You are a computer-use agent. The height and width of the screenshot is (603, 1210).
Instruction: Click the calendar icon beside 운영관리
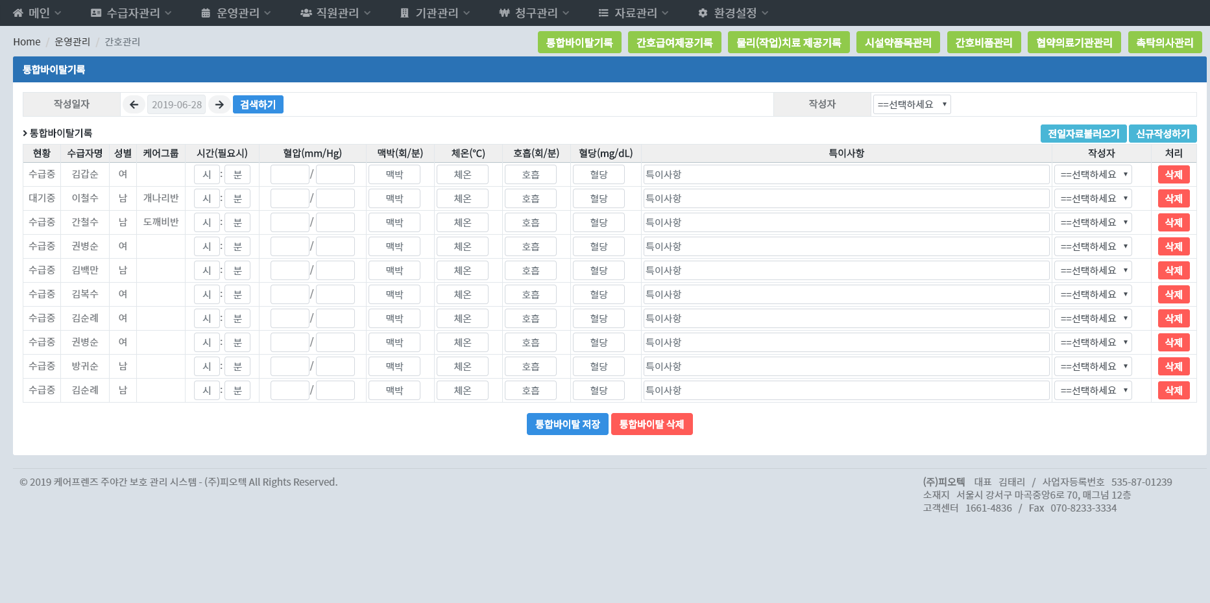pos(206,13)
